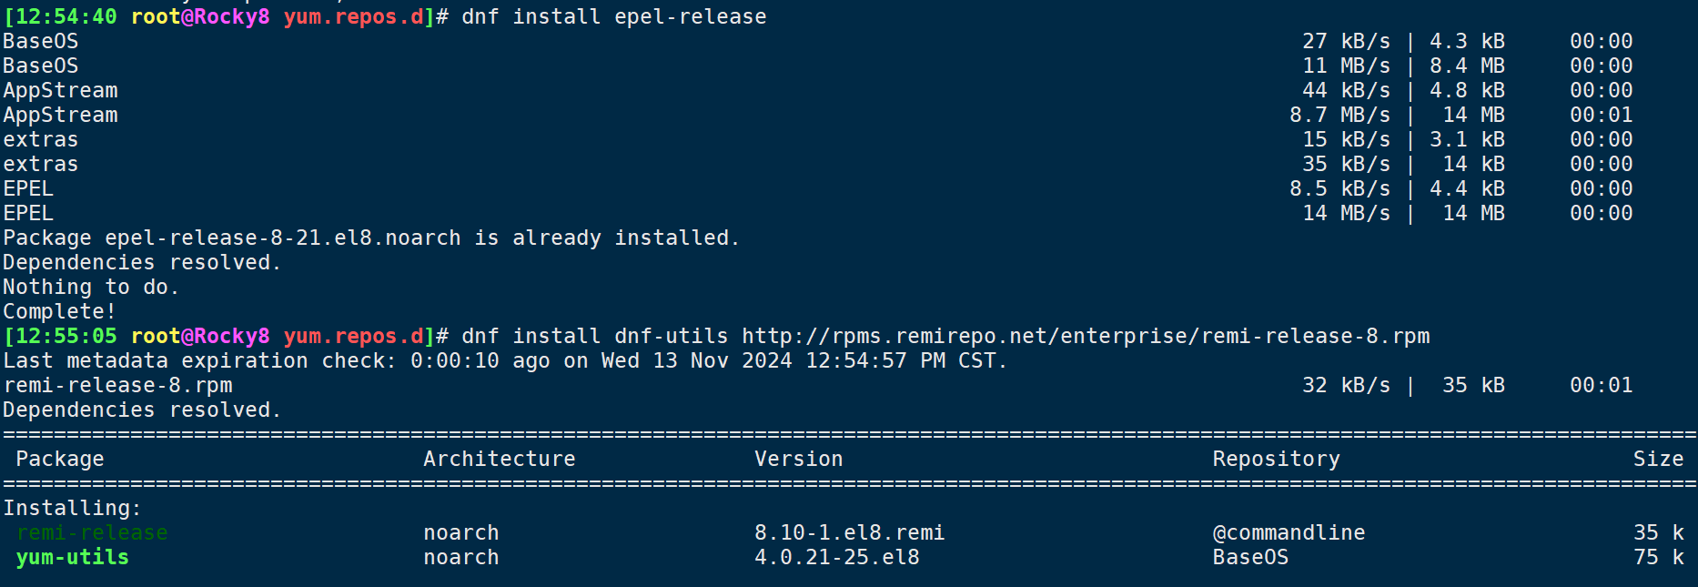The image size is (1698, 587).
Task: Click the yum-utils package name
Action: click(x=73, y=557)
